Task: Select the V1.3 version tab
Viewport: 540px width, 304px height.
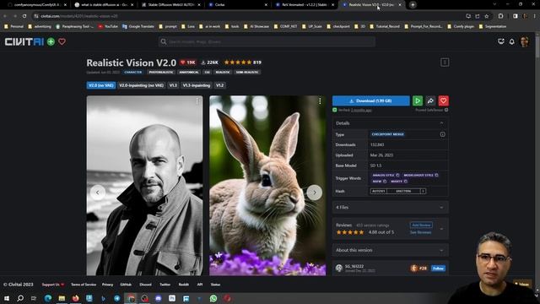Action: (x=173, y=85)
